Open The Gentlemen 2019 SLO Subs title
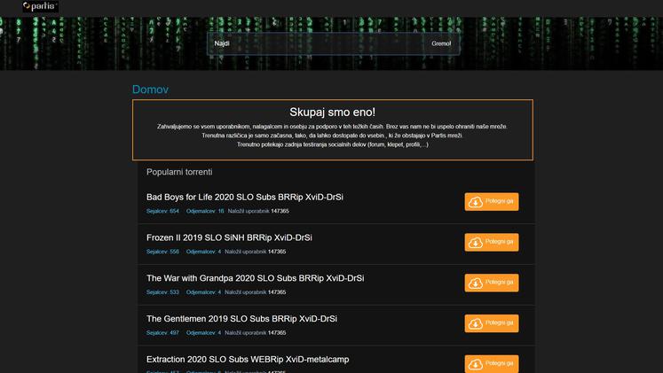The width and height of the screenshot is (663, 373). click(x=241, y=319)
